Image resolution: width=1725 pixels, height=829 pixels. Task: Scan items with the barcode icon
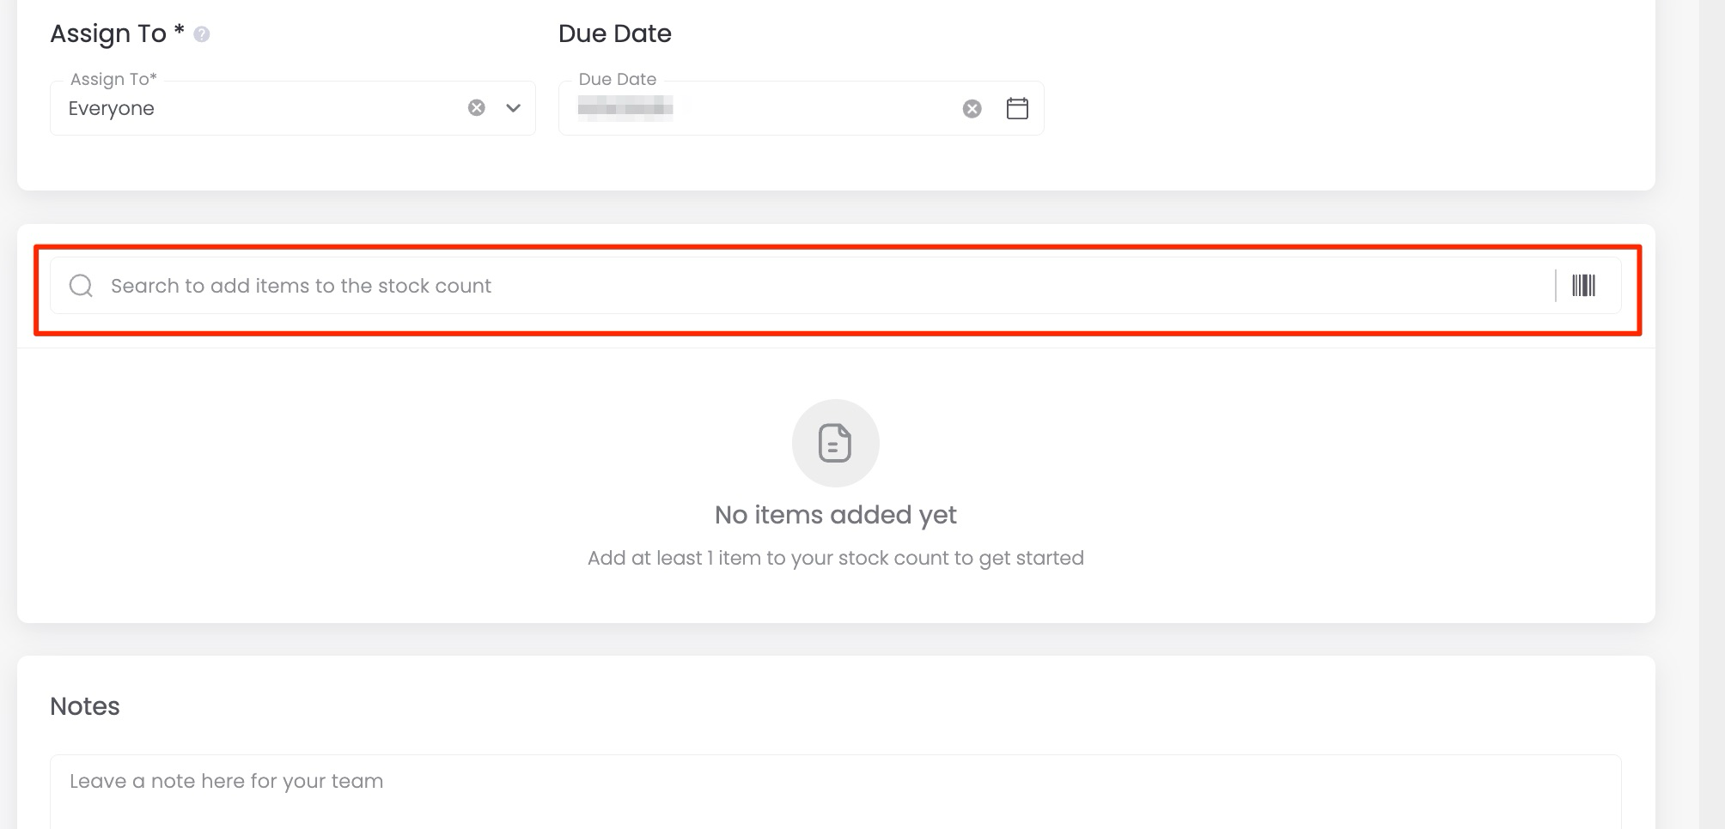1583,286
